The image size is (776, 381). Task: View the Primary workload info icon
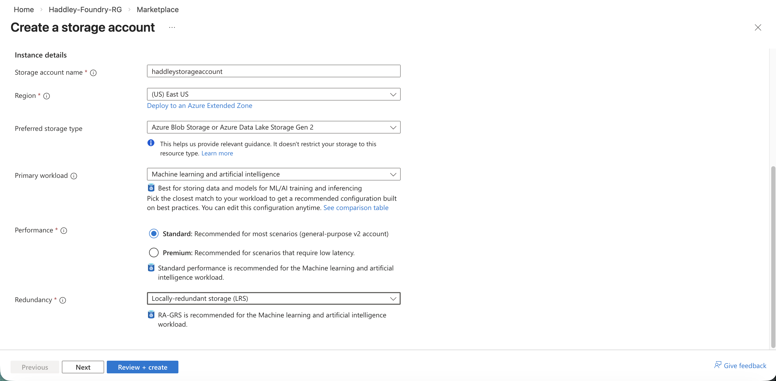tap(74, 176)
